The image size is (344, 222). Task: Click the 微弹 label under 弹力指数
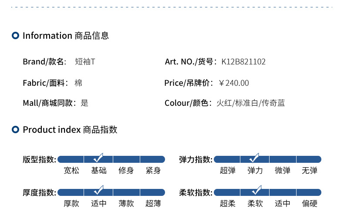point(282,171)
